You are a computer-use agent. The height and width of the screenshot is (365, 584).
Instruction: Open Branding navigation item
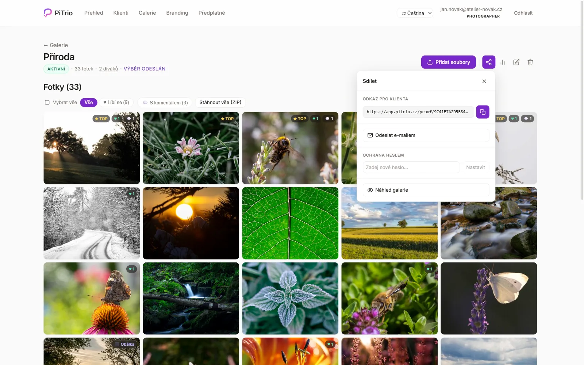[x=177, y=13]
